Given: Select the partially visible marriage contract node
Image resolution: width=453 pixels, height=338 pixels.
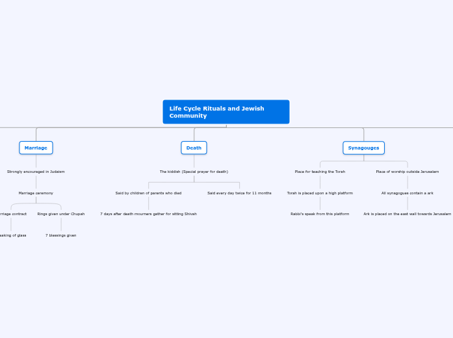Looking at the screenshot, I should pos(13,214).
